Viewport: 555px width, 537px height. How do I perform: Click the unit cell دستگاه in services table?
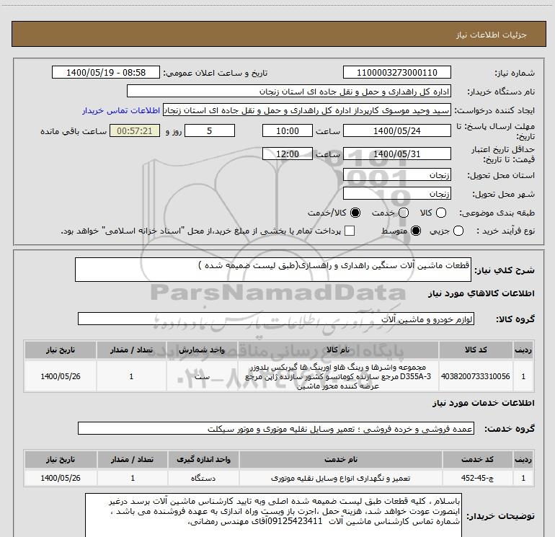pyautogui.click(x=203, y=478)
